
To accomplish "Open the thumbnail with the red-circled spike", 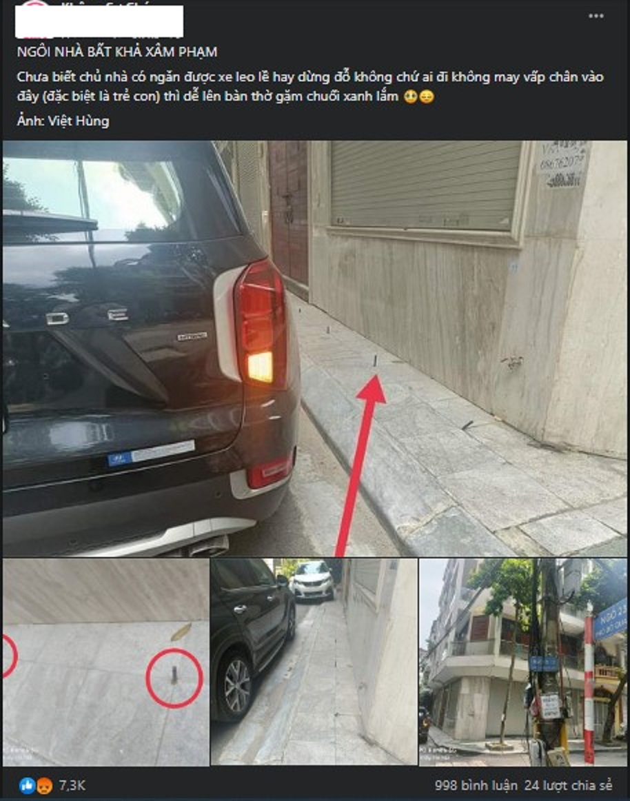I will pyautogui.click(x=105, y=662).
